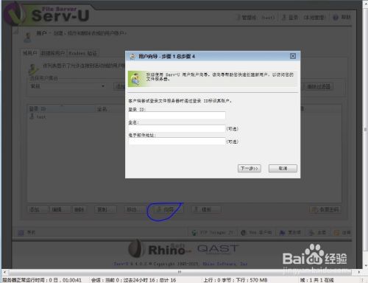
Task: Click the 登录 ID input field
Action: pos(177,115)
